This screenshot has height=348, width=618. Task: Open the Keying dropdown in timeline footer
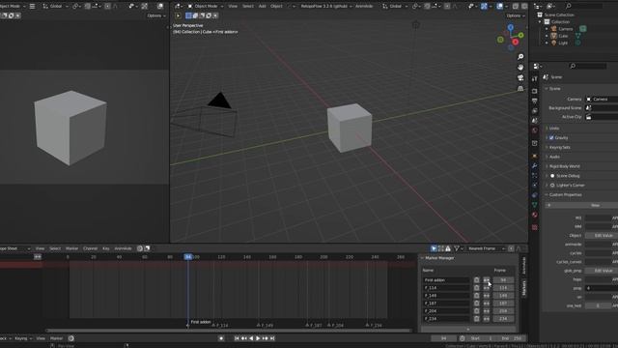[x=23, y=338]
